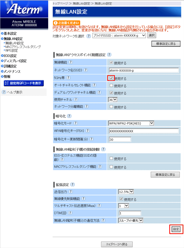Uncheck デュアル/クワッドチャネル機能 checkbox

pyautogui.click(x=111, y=93)
